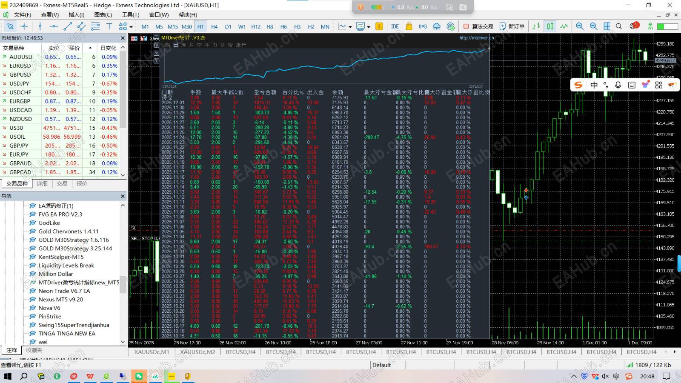Open WeChat from the taskbar
The width and height of the screenshot is (681, 383).
pyautogui.click(x=139, y=376)
